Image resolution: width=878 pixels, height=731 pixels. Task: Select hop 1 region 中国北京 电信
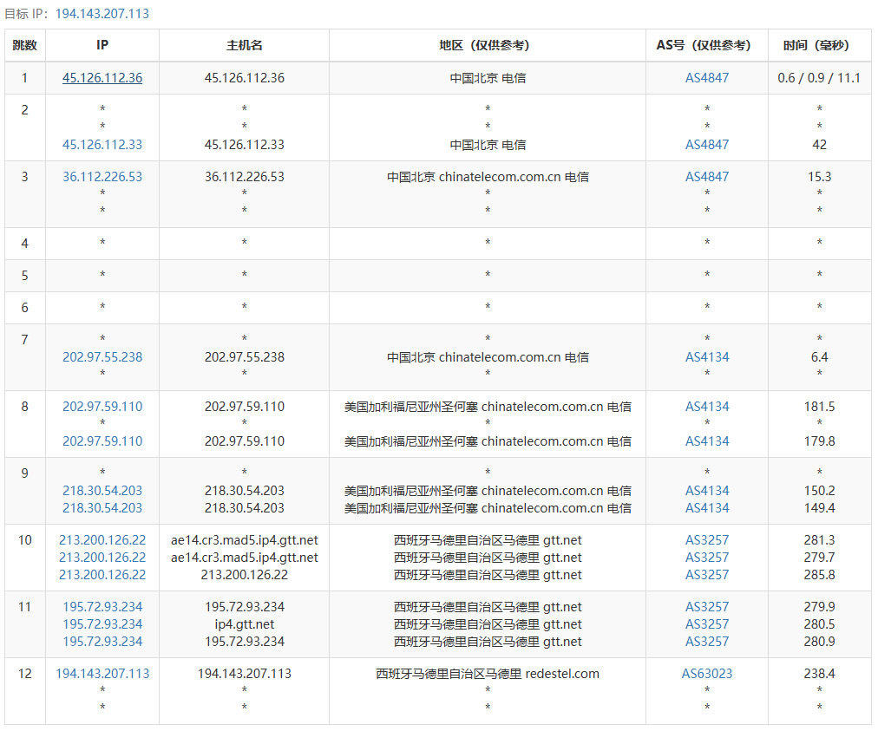click(488, 78)
